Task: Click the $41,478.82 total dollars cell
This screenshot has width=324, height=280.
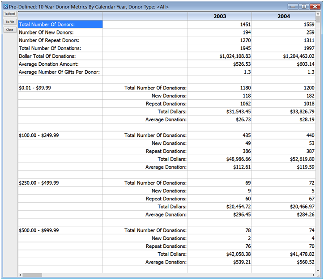Action: 284,254
